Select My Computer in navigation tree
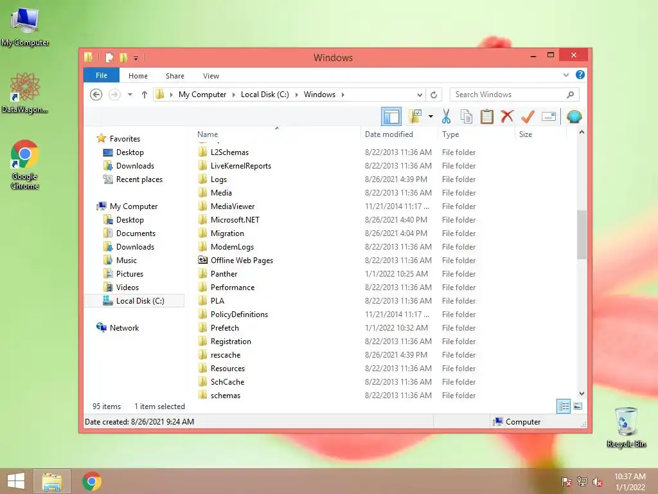This screenshot has width=658, height=494. pos(134,206)
